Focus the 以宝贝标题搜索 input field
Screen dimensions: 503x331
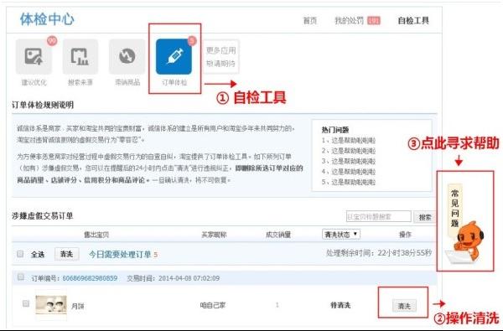click(x=379, y=217)
